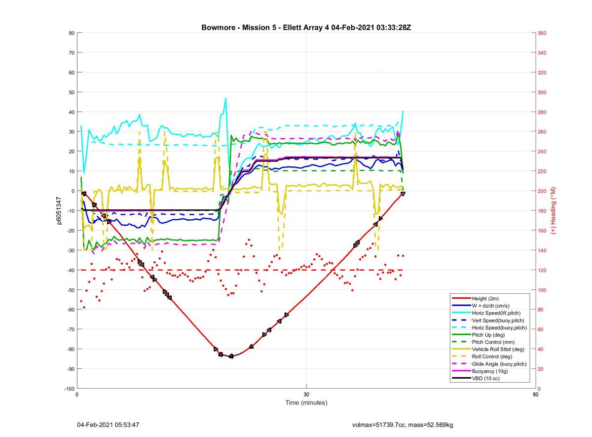Select the 'p6051347' vertical axis label

coord(59,211)
